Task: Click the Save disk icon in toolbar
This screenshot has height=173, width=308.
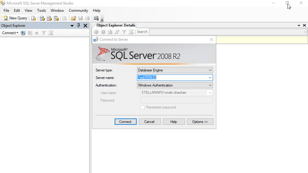Action: click(x=80, y=18)
